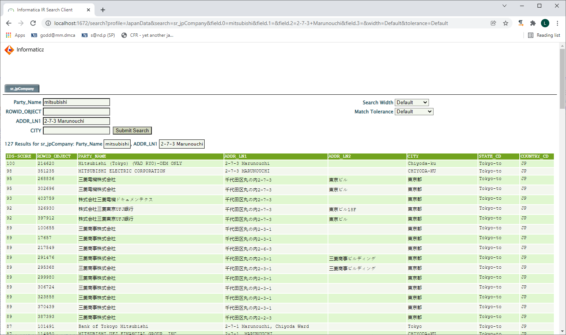The height and width of the screenshot is (335, 566).
Task: Open the Extensions puzzle icon
Action: click(x=533, y=23)
